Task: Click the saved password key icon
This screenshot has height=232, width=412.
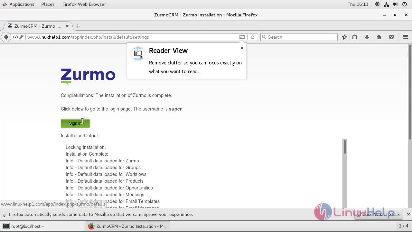Action: point(21,37)
